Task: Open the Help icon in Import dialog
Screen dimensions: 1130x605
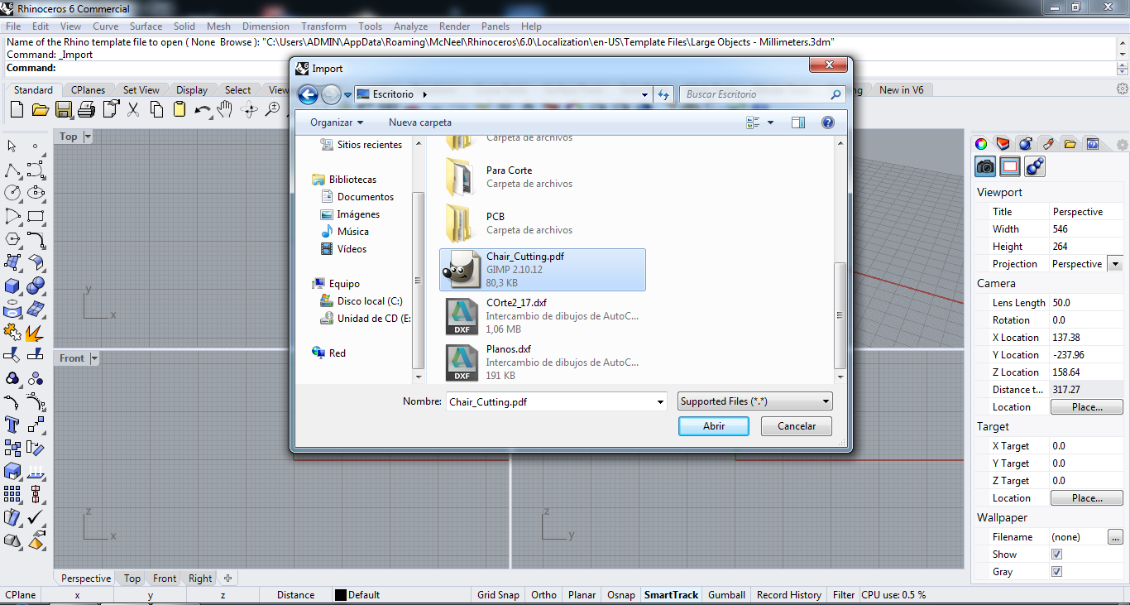Action: pos(827,122)
